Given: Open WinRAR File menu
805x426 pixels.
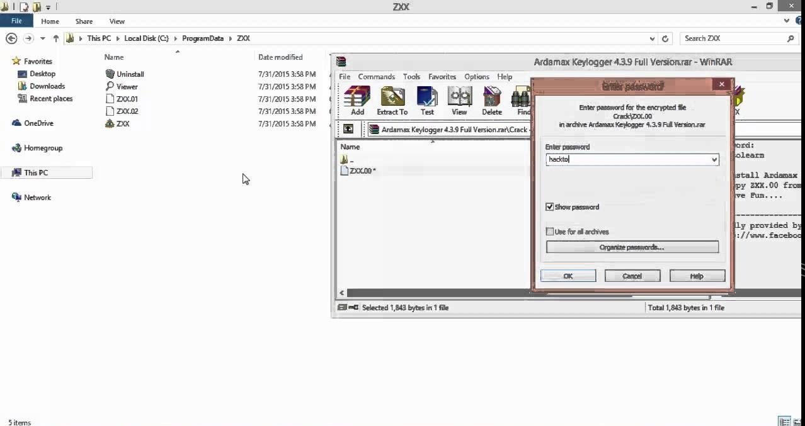Looking at the screenshot, I should coord(345,77).
